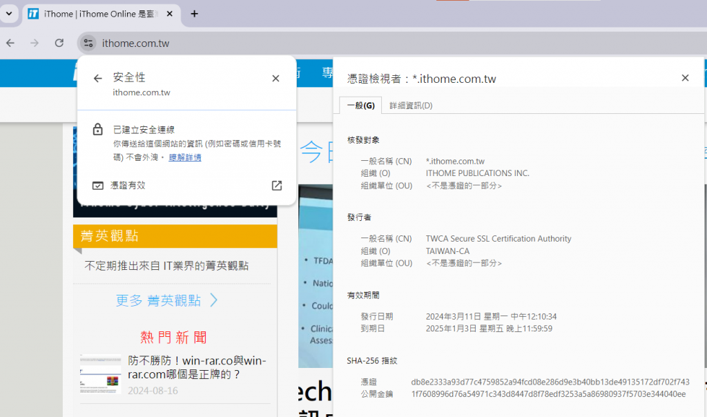This screenshot has height=417, width=707.
Task: Open the win-rar.co news article headline
Action: pyautogui.click(x=197, y=367)
